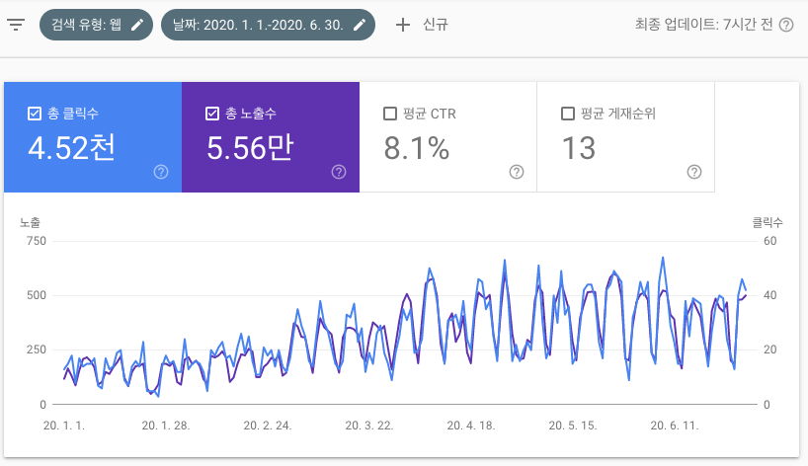The height and width of the screenshot is (466, 808).
Task: Enable the 평균 CTR checkbox
Action: (390, 114)
